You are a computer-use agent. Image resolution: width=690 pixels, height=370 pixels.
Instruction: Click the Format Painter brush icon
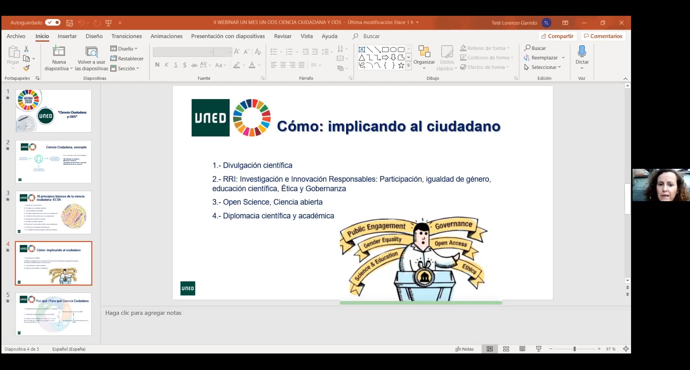point(26,68)
